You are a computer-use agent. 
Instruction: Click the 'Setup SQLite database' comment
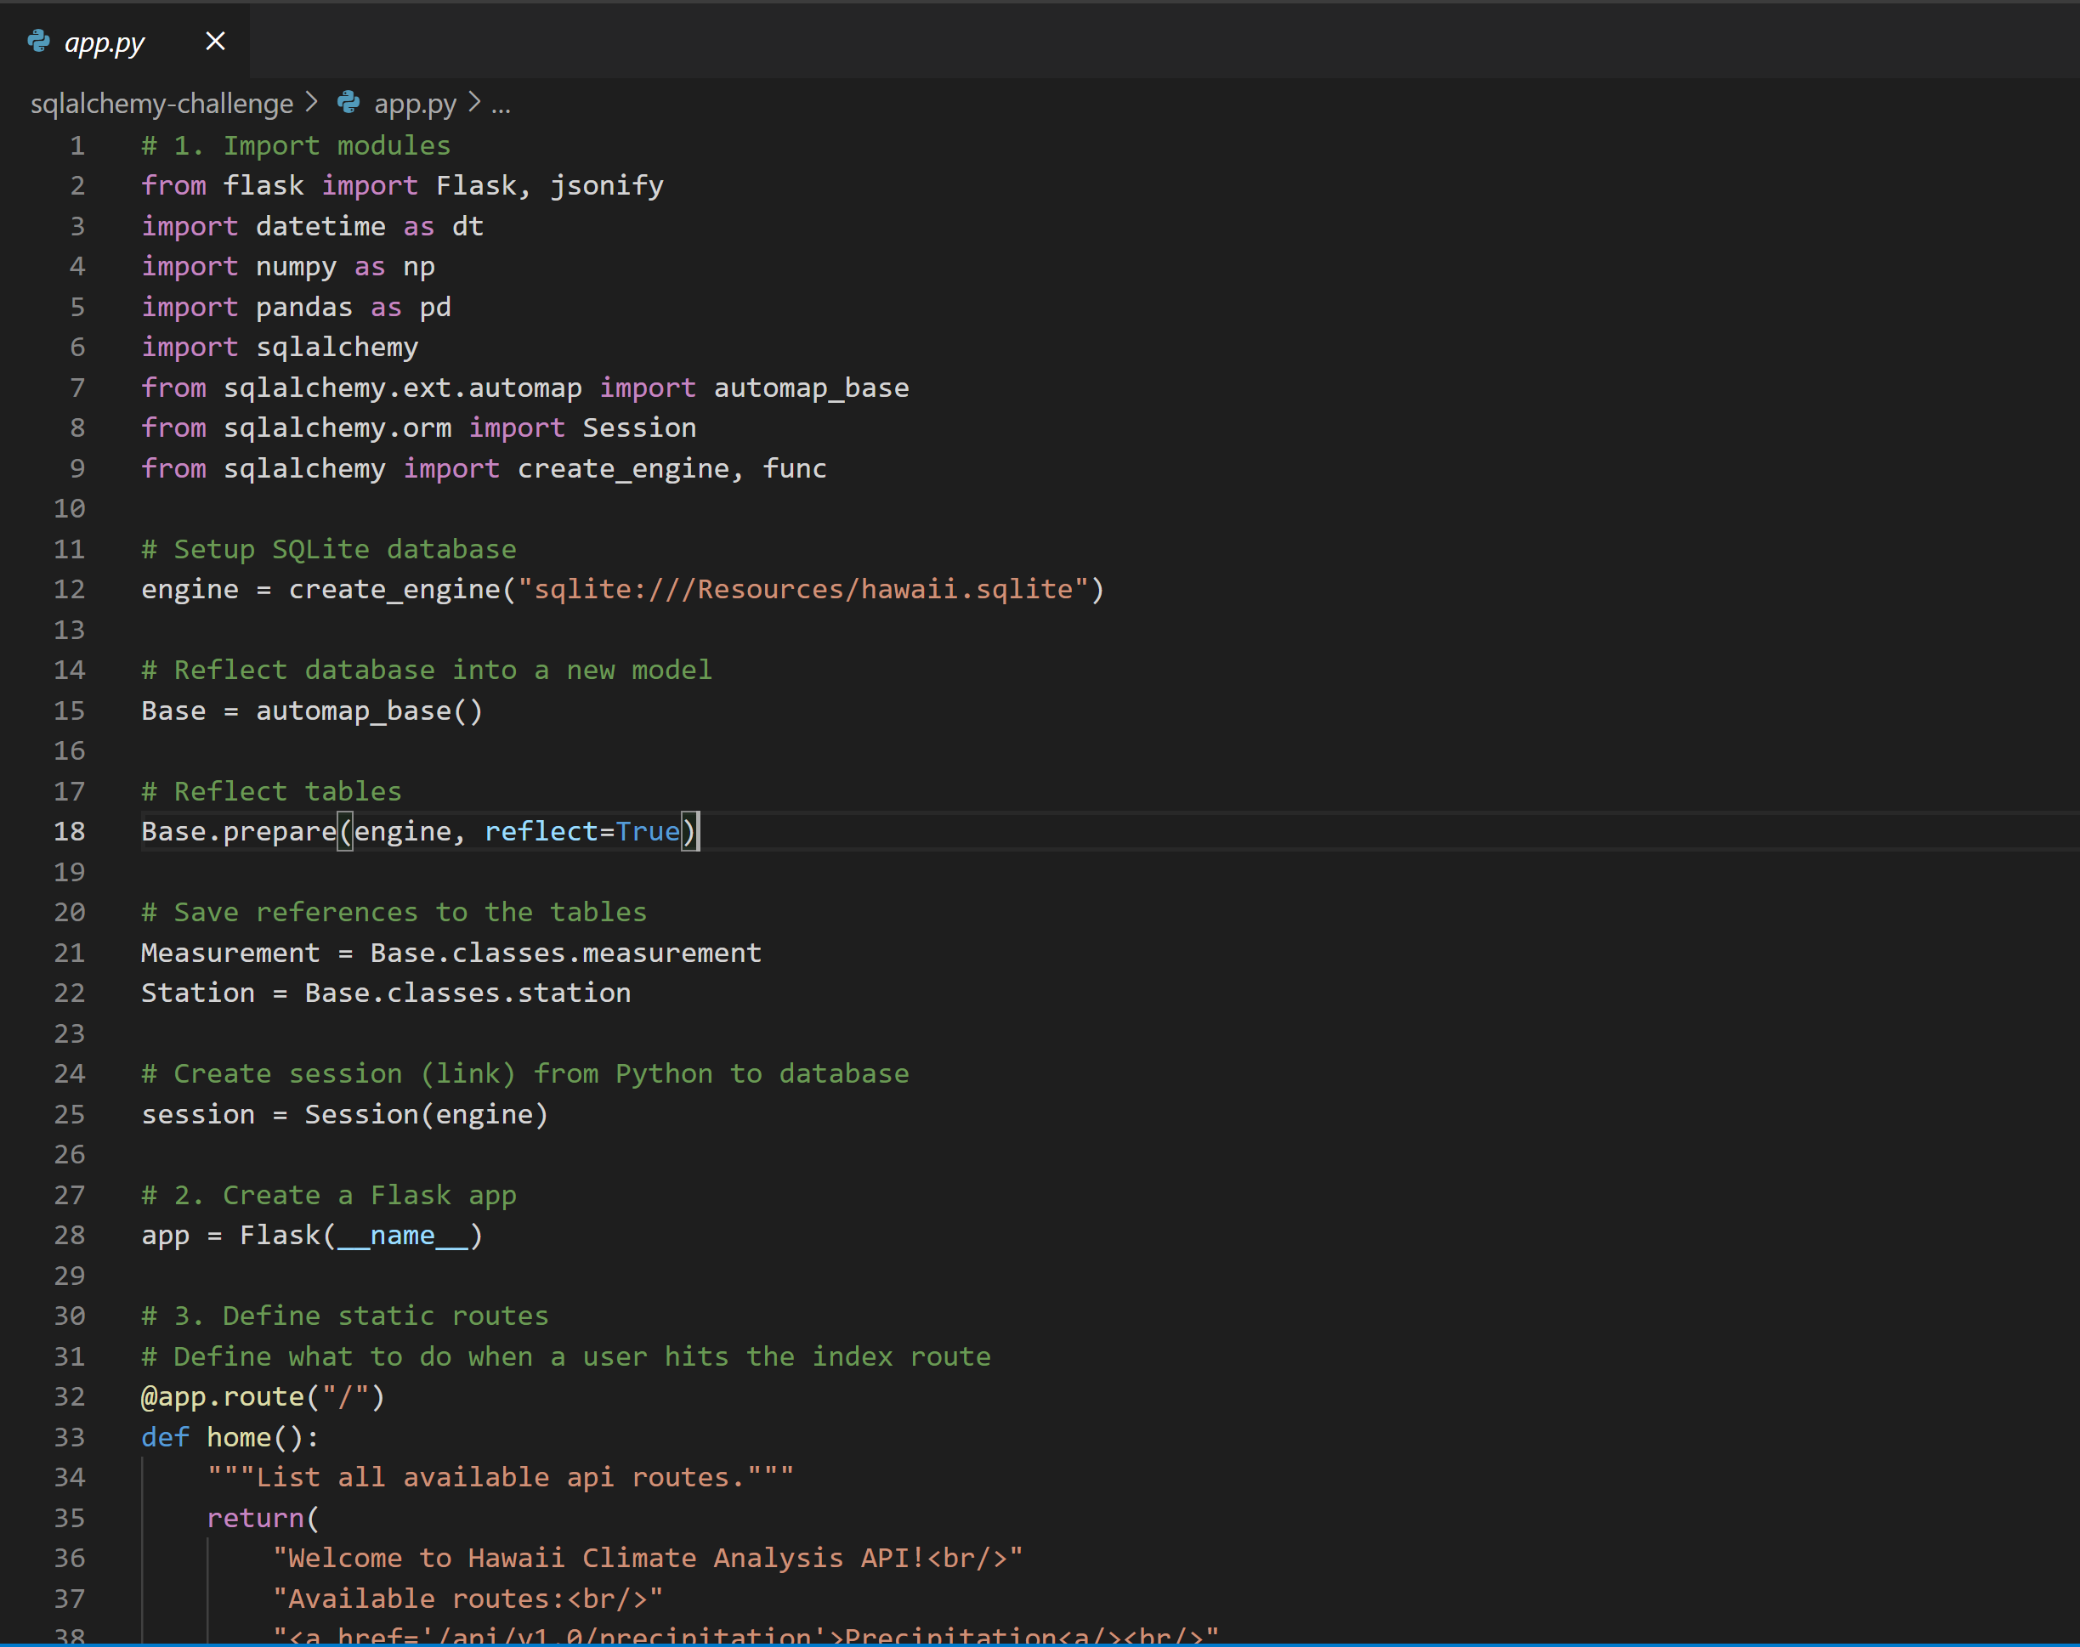tap(329, 549)
